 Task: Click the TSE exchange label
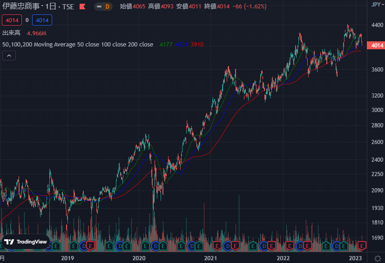[x=68, y=7]
